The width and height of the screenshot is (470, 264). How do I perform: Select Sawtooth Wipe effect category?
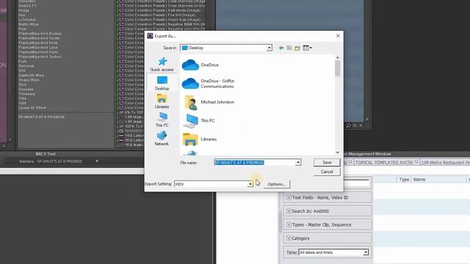click(31, 76)
